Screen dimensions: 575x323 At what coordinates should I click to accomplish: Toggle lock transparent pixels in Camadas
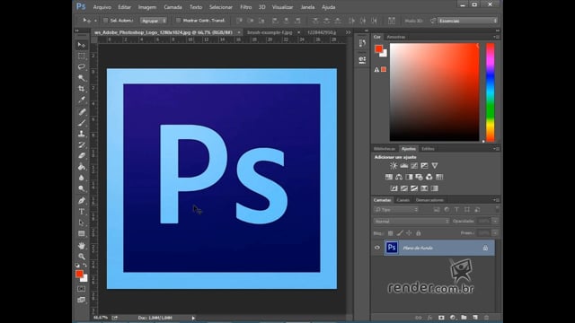391,233
